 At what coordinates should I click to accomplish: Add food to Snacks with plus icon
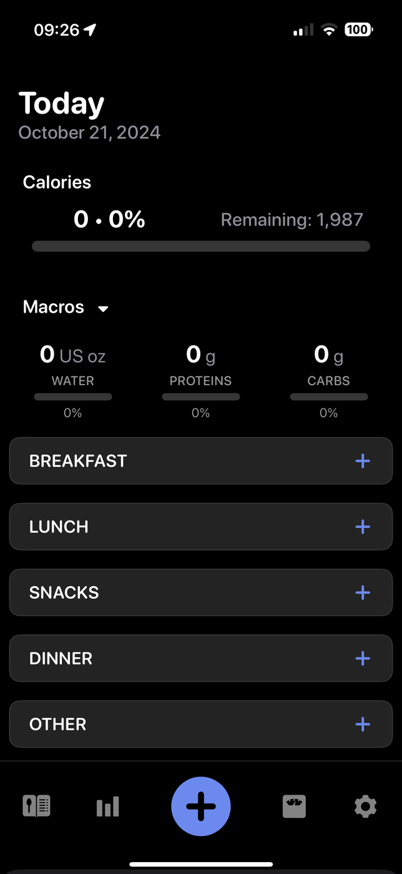(x=363, y=592)
